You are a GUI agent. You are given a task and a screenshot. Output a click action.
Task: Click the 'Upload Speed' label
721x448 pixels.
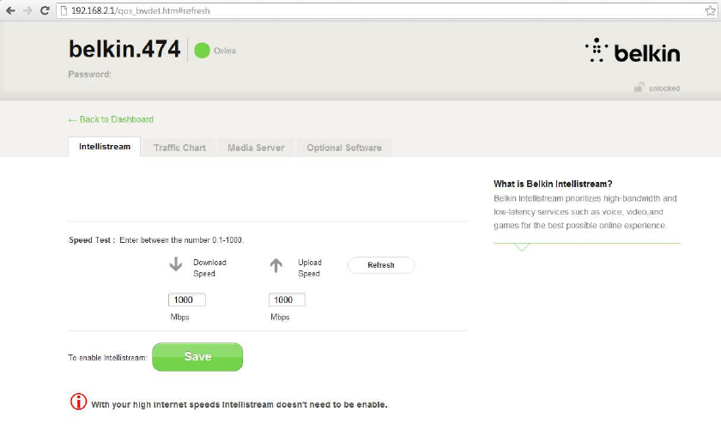coord(310,268)
